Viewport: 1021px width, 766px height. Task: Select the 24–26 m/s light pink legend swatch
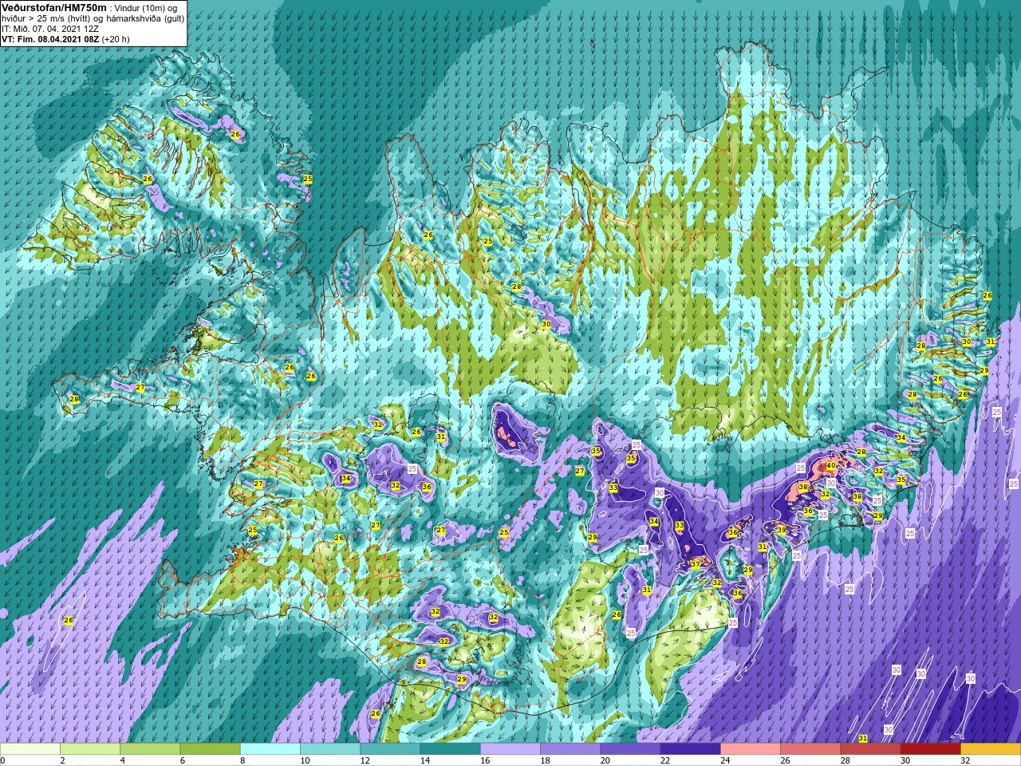click(751, 749)
